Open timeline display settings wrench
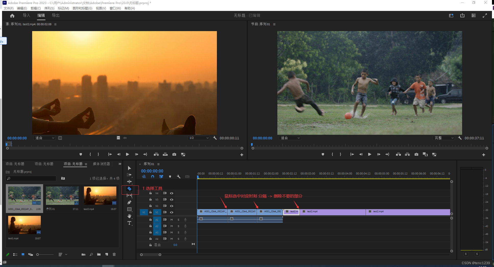 coord(179,177)
